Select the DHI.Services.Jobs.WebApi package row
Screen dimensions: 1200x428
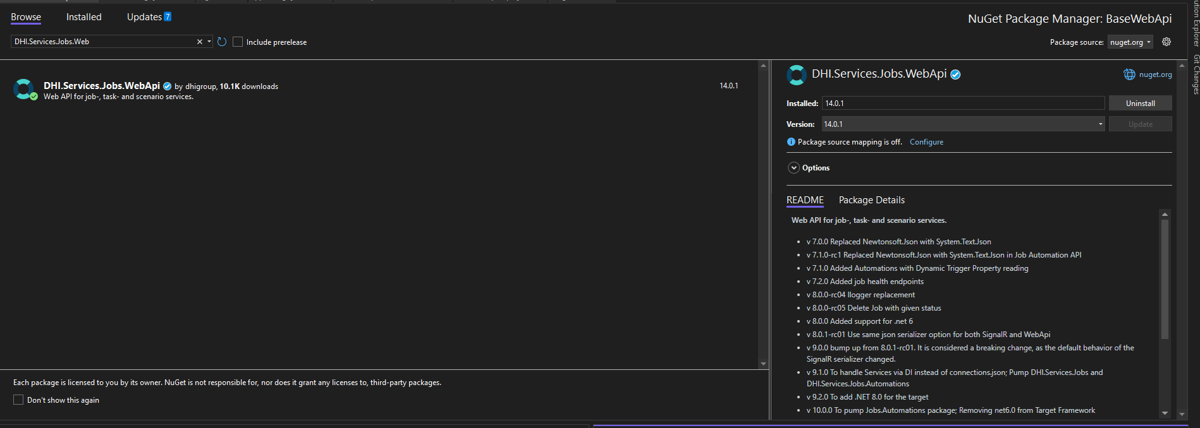click(x=378, y=90)
